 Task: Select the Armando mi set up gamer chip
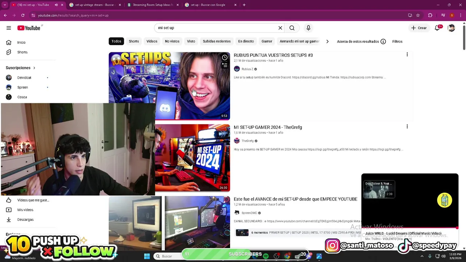[299, 41]
